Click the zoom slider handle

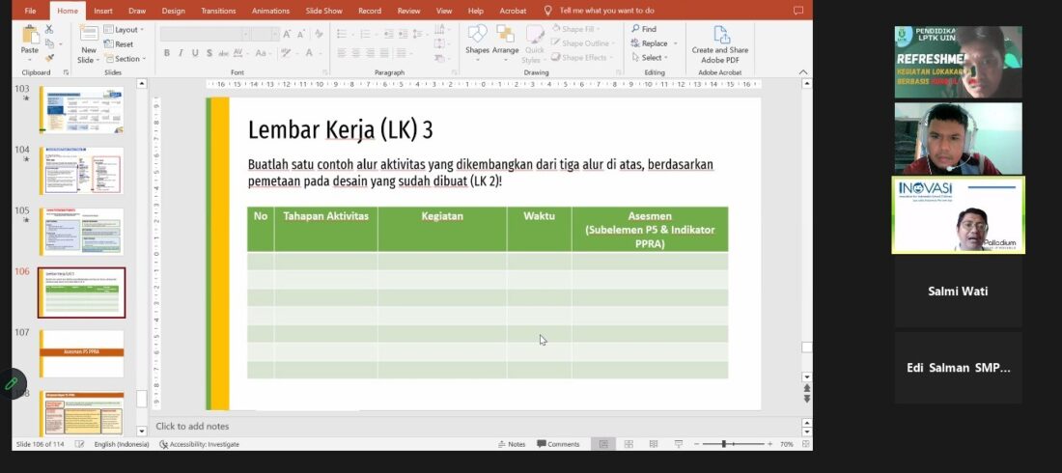click(724, 444)
